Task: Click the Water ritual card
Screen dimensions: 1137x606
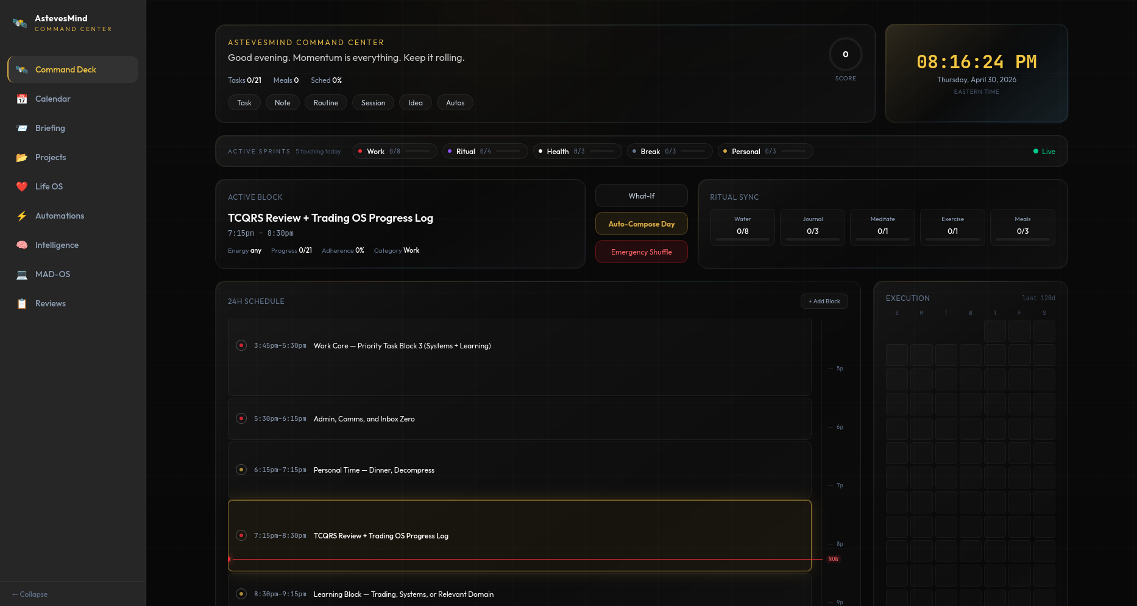Action: (743, 228)
